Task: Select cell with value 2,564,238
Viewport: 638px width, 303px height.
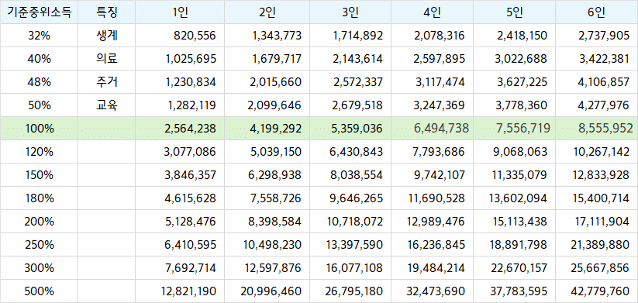Action: point(180,129)
